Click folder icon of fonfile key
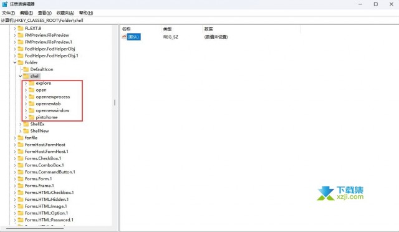 pos(21,138)
